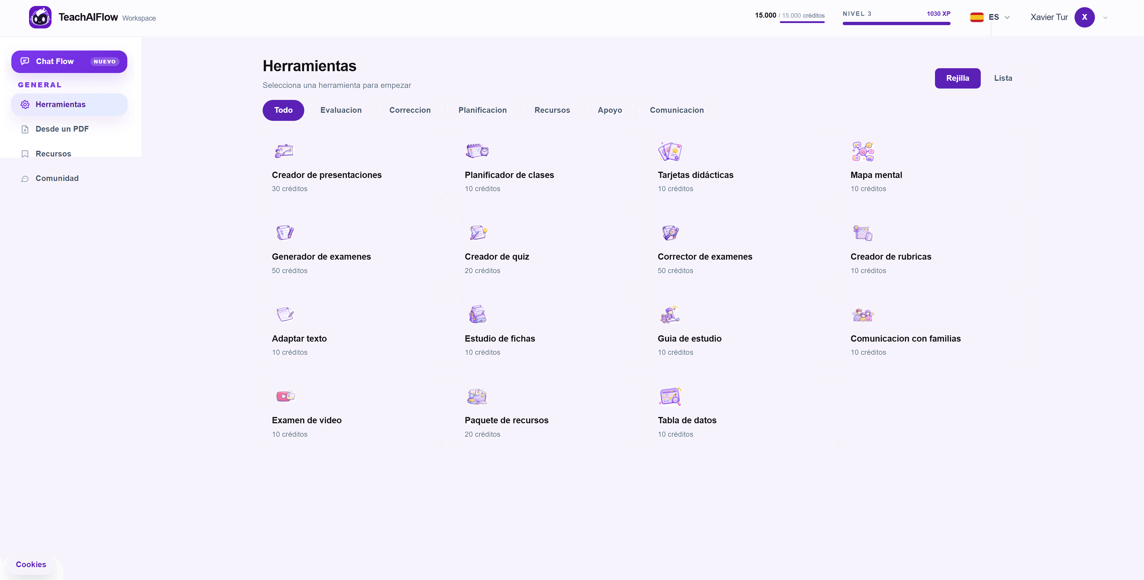The height and width of the screenshot is (580, 1144).
Task: Expand the user account menu chevron
Action: pos(1105,18)
